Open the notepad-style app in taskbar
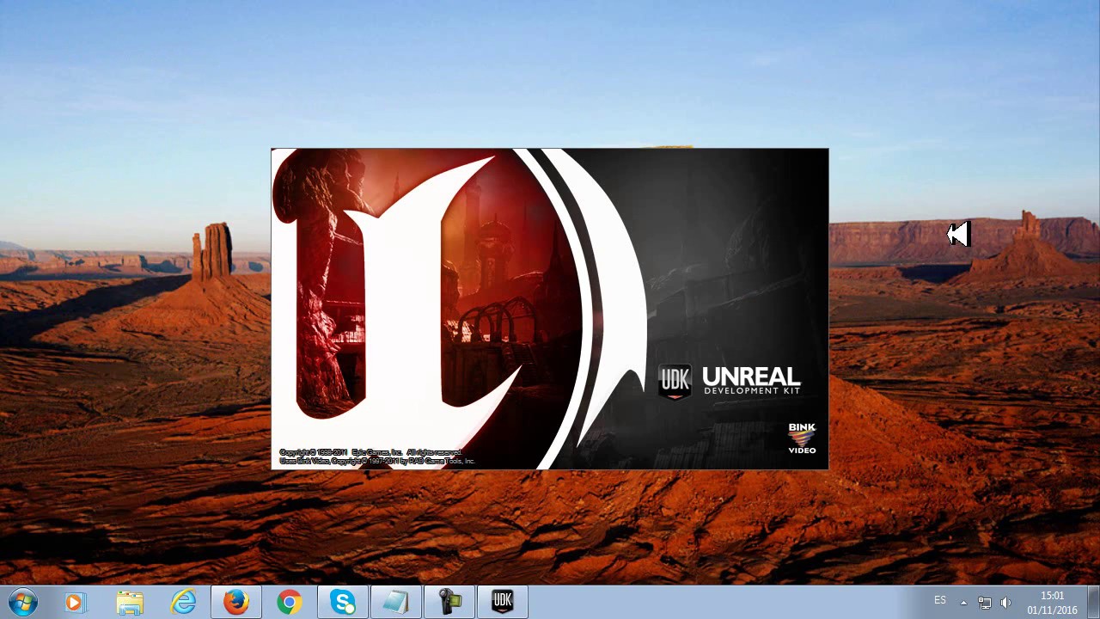1100x619 pixels. coord(396,603)
